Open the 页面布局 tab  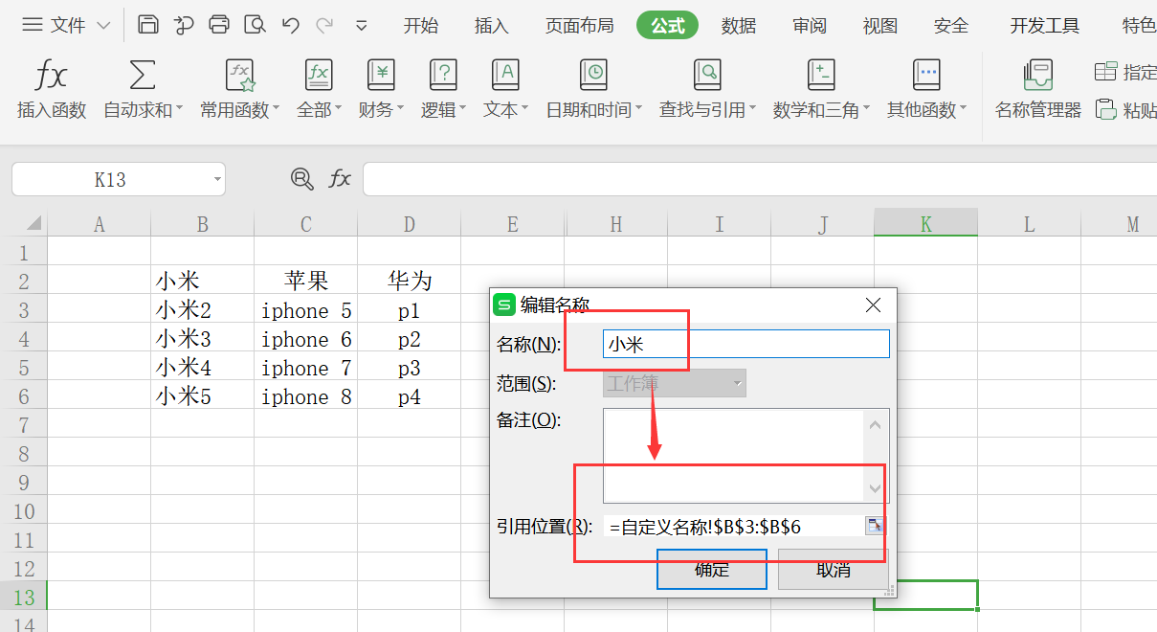(x=580, y=26)
